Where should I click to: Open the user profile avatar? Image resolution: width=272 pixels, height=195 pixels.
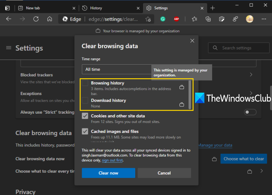pyautogui.click(x=250, y=19)
